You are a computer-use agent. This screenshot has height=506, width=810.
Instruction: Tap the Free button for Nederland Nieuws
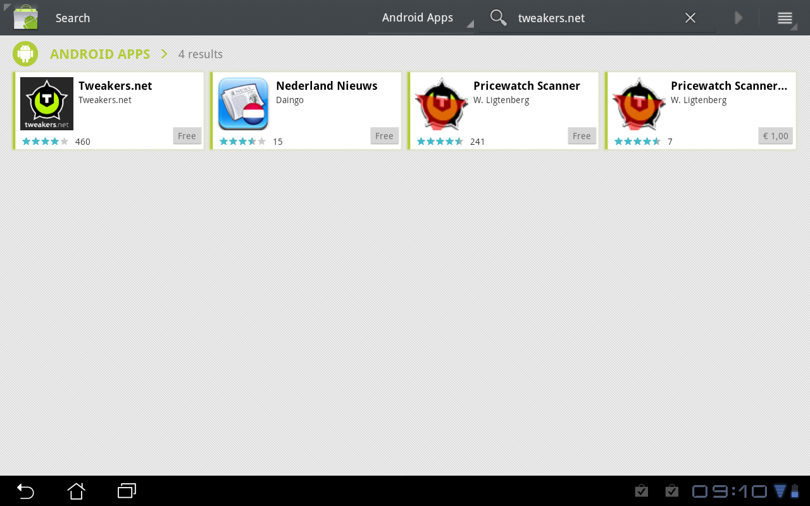tap(384, 136)
